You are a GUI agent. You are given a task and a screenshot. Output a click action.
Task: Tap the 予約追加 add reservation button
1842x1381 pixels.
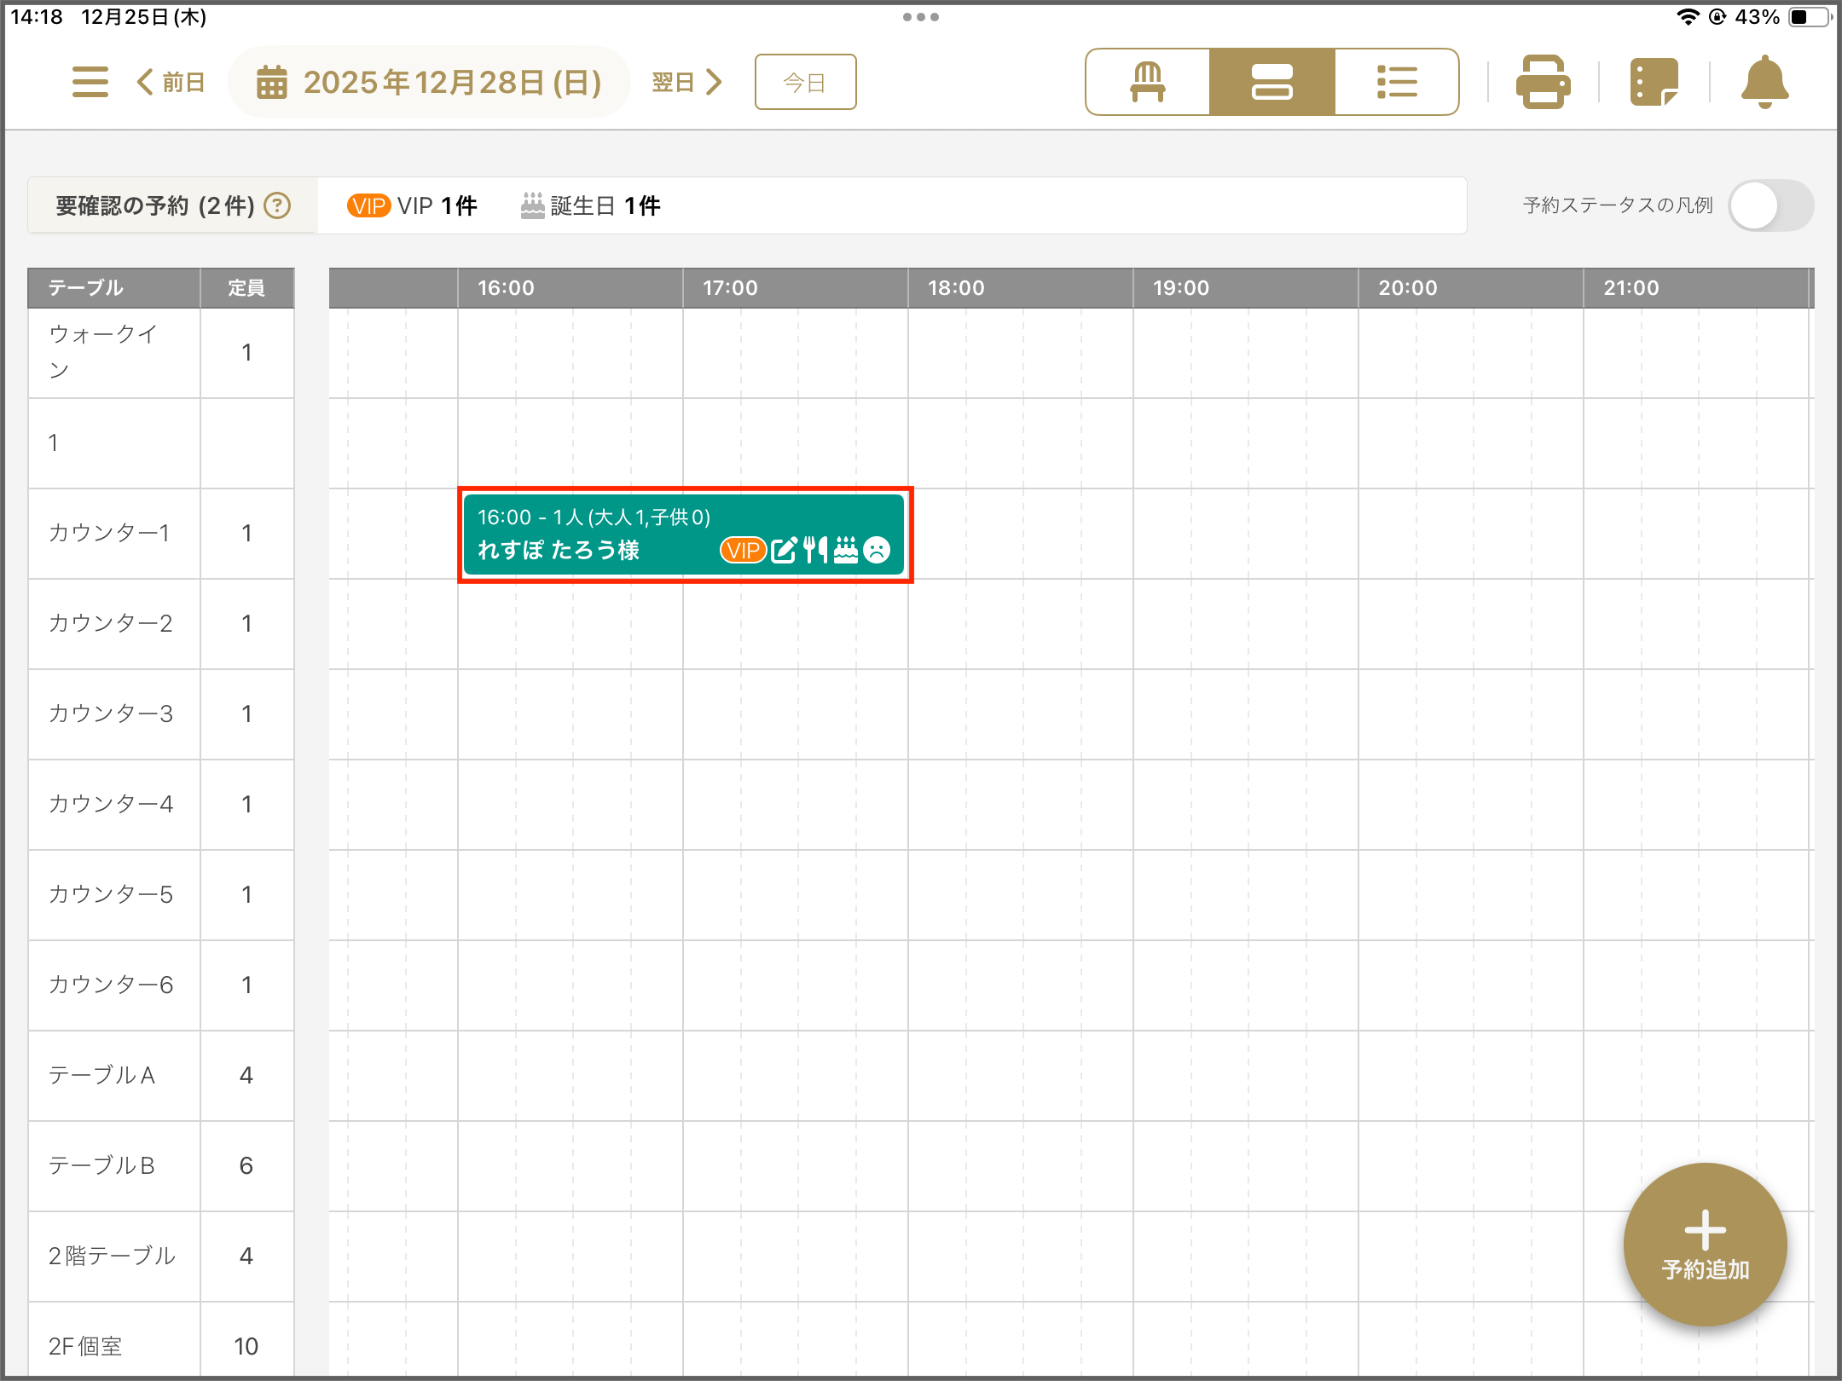1705,1244
